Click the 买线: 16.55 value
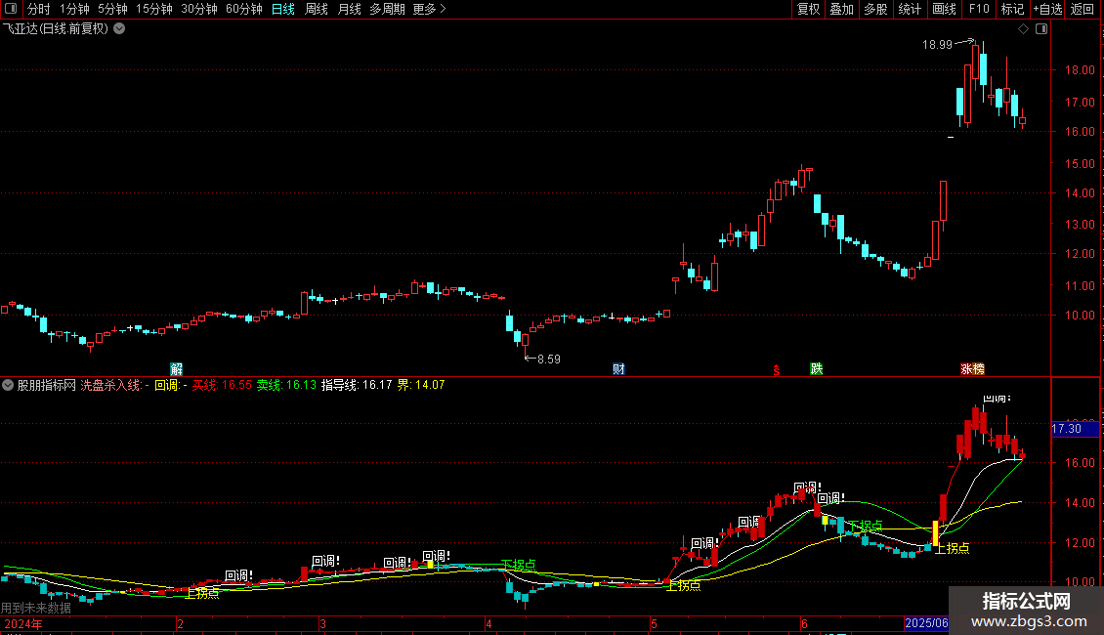The height and width of the screenshot is (635, 1104). (x=222, y=385)
